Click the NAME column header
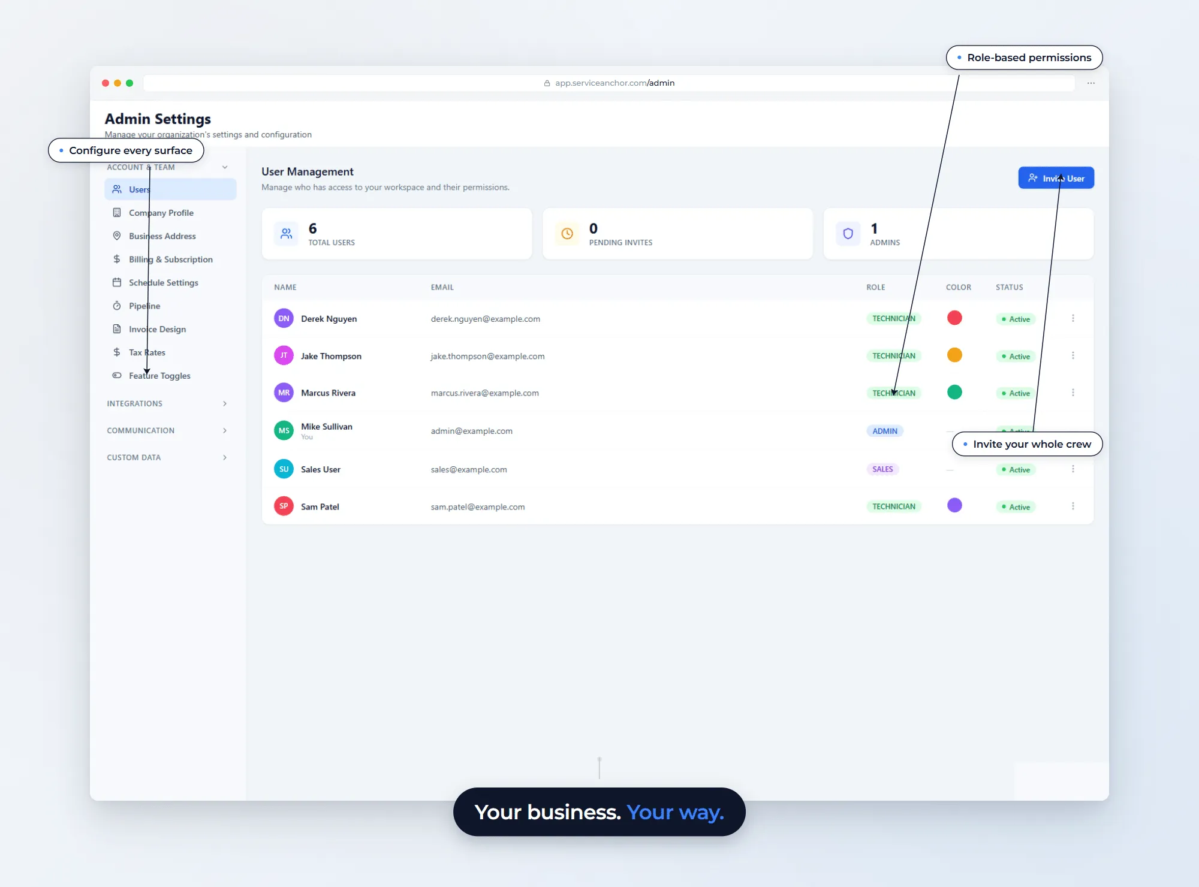This screenshot has height=887, width=1199. (x=285, y=288)
